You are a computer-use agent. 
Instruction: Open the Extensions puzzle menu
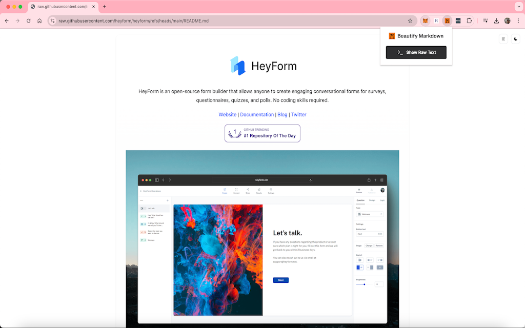(469, 20)
